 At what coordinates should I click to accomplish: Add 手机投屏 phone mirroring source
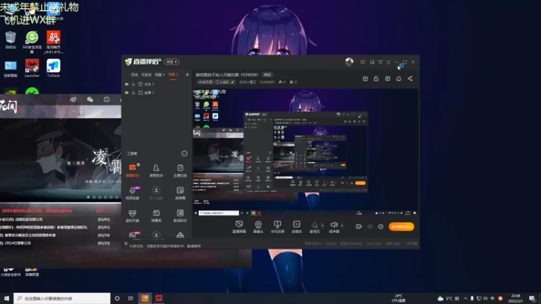pos(277,227)
